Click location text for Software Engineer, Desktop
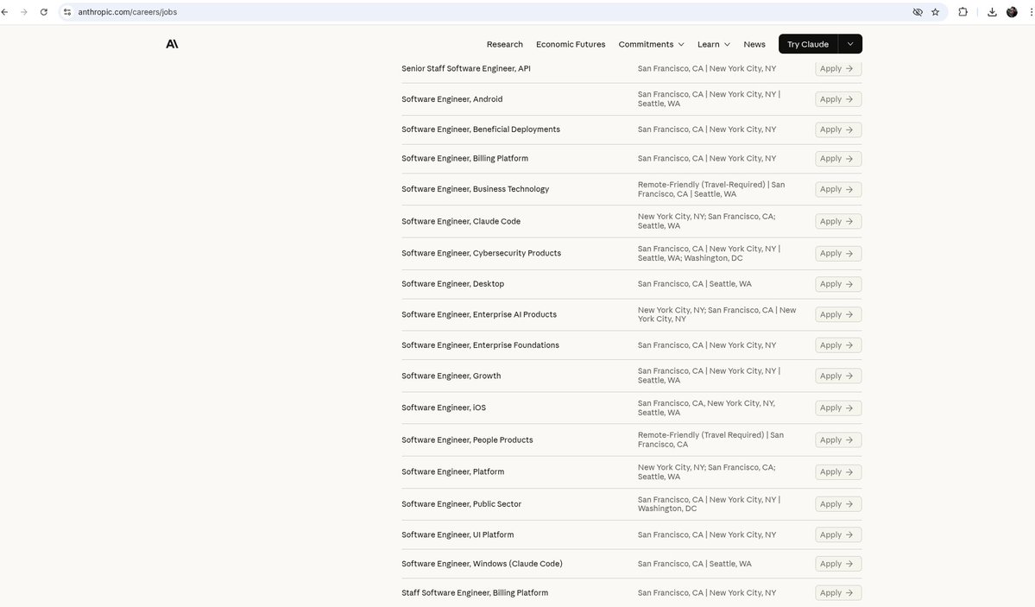1035x607 pixels. (694, 284)
